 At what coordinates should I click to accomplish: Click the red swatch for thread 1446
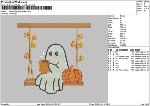point(113,63)
